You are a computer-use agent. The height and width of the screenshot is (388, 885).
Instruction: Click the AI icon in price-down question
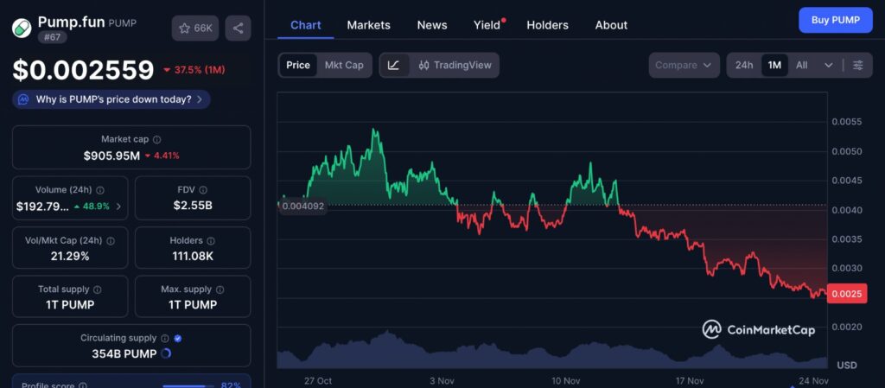click(23, 100)
